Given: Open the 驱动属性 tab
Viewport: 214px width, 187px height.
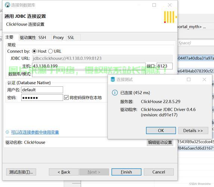Looking at the screenshot, I should tap(28, 37).
